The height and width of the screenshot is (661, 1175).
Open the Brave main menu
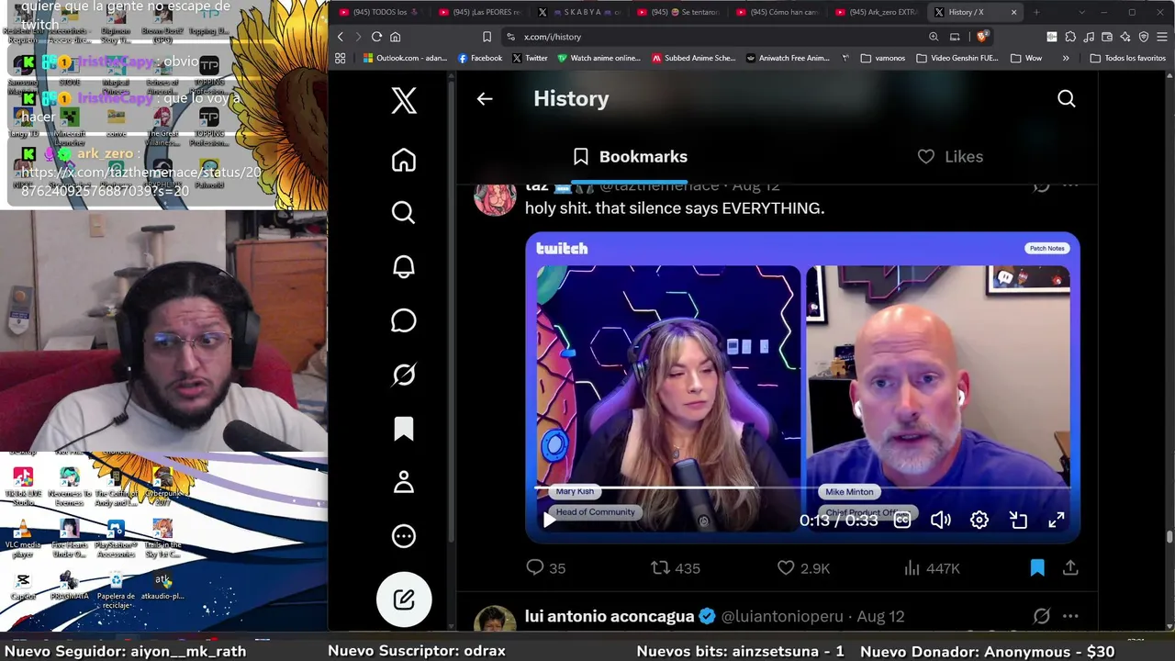[x=1162, y=37]
